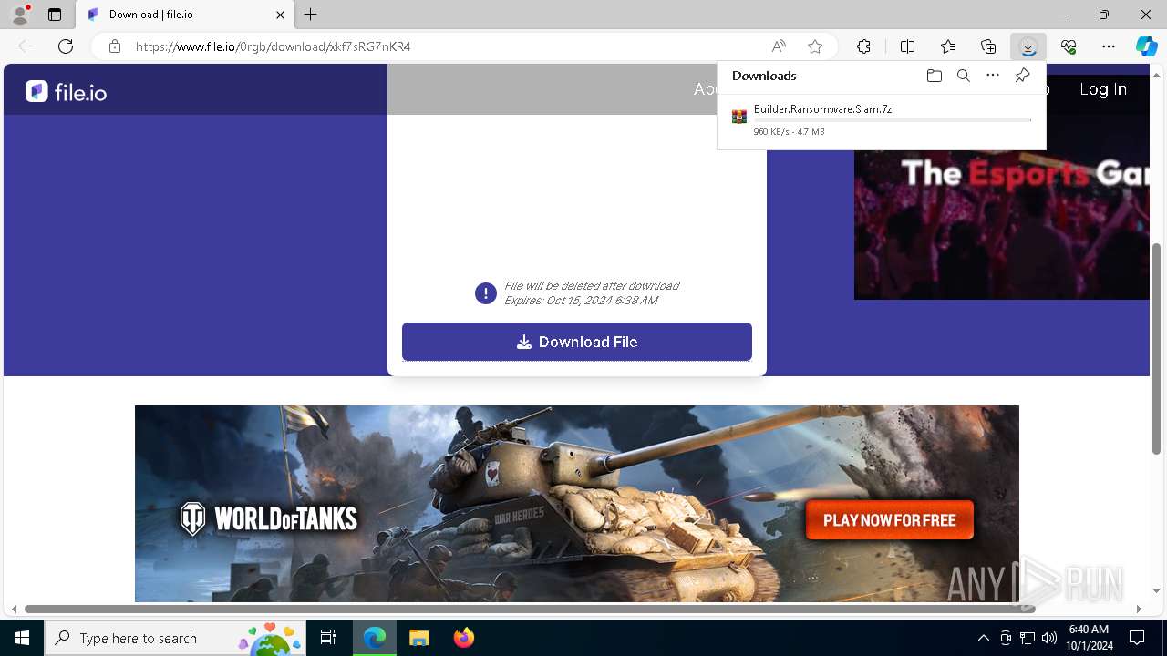
Task: Open the Copilot sidebar
Action: click(x=1146, y=46)
